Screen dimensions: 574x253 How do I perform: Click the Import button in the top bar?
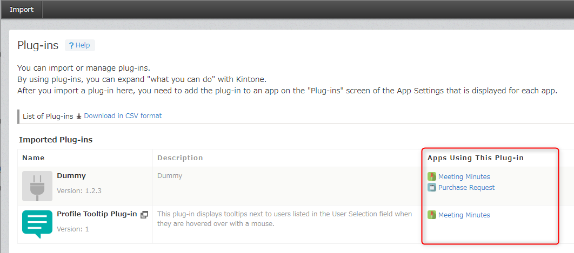[x=21, y=9]
